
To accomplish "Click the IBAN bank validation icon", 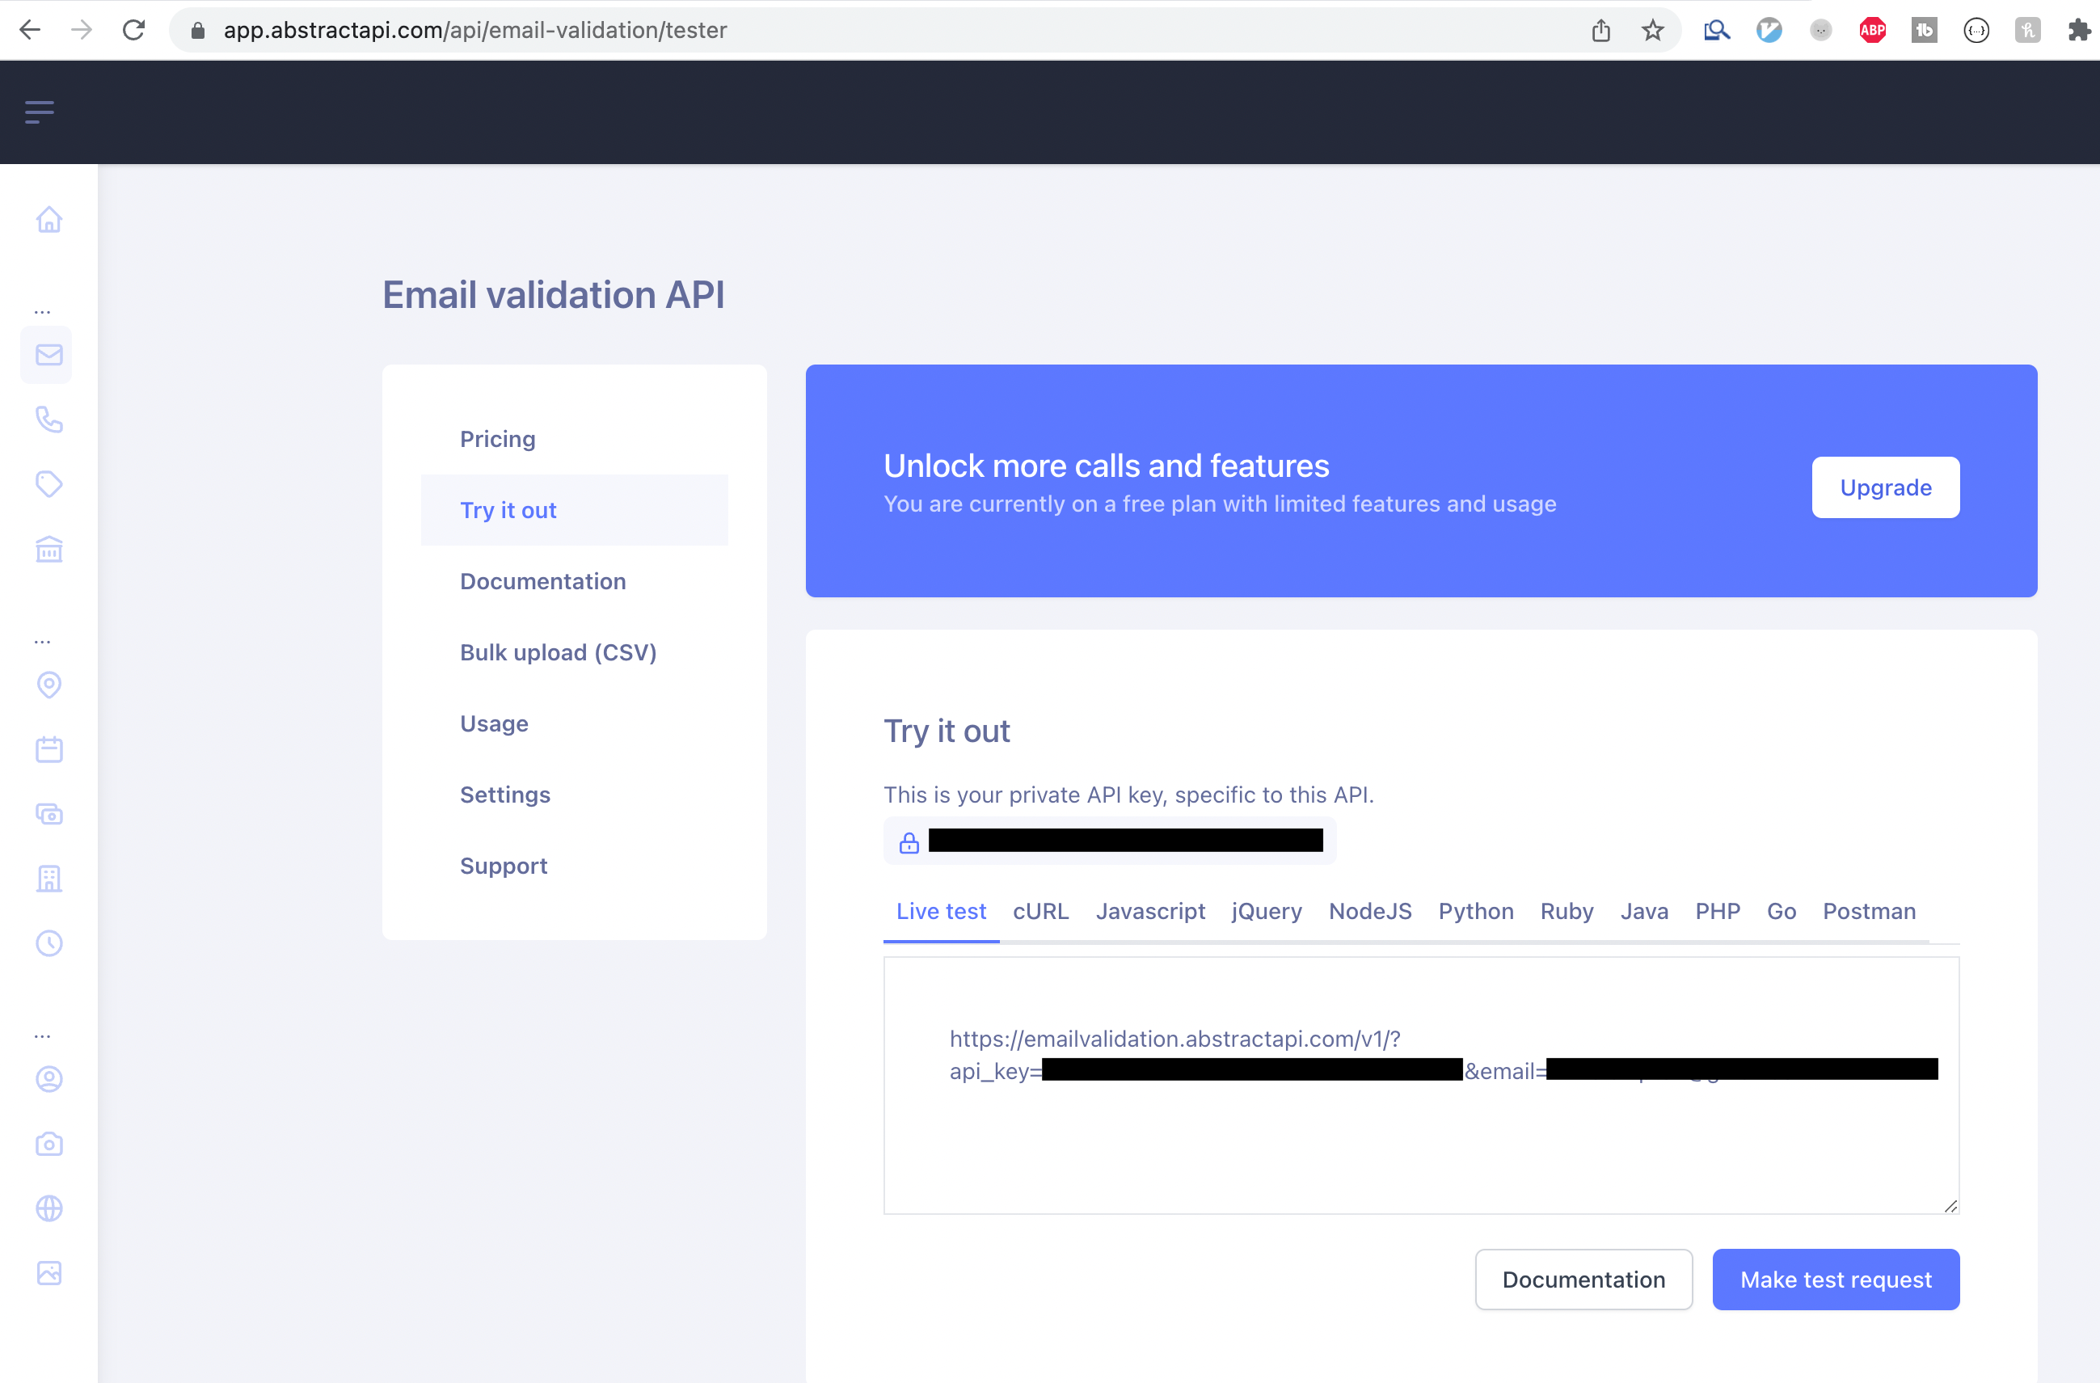I will pyautogui.click(x=48, y=549).
